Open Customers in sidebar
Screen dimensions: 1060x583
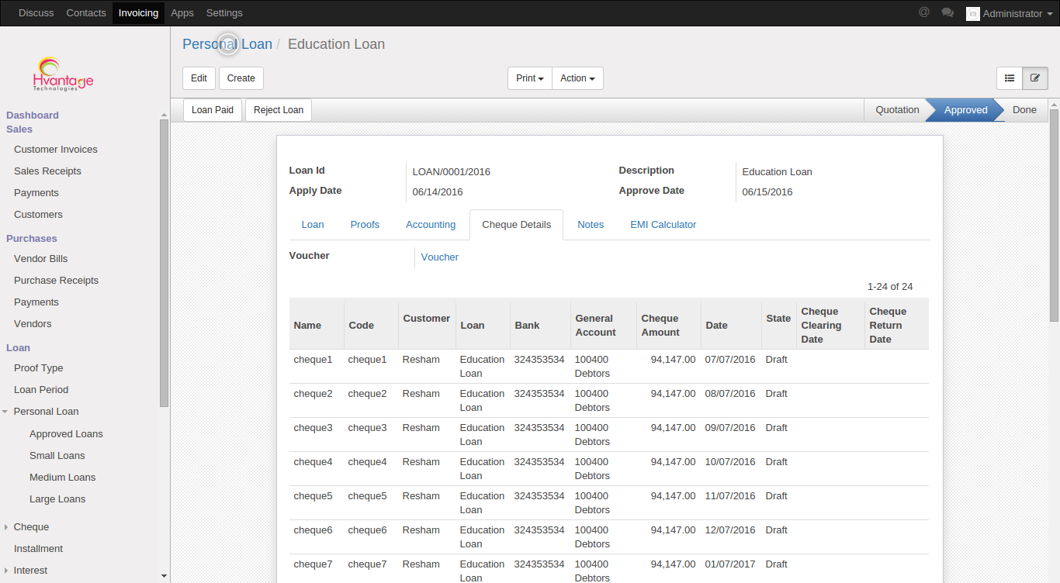38,215
